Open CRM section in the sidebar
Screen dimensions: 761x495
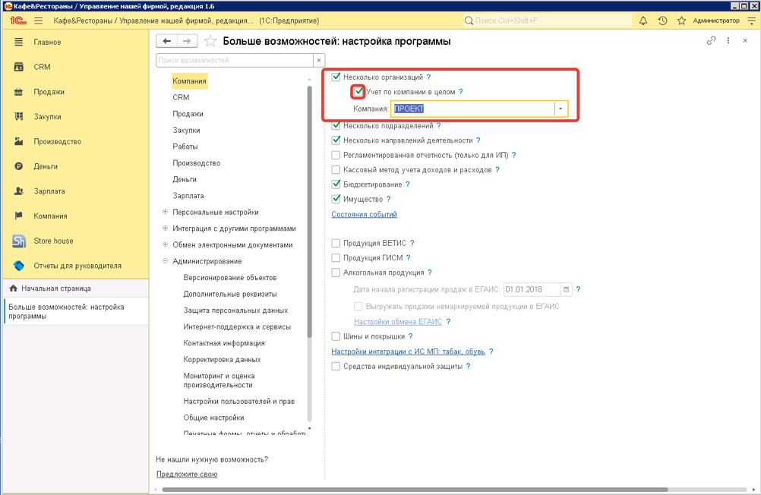[x=42, y=67]
